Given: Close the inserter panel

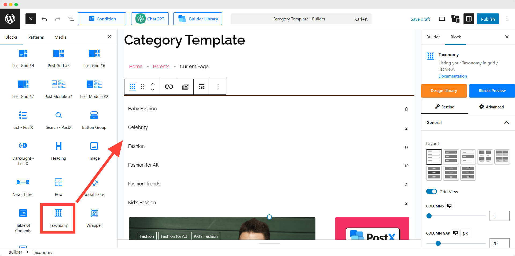Looking at the screenshot, I should click(109, 37).
